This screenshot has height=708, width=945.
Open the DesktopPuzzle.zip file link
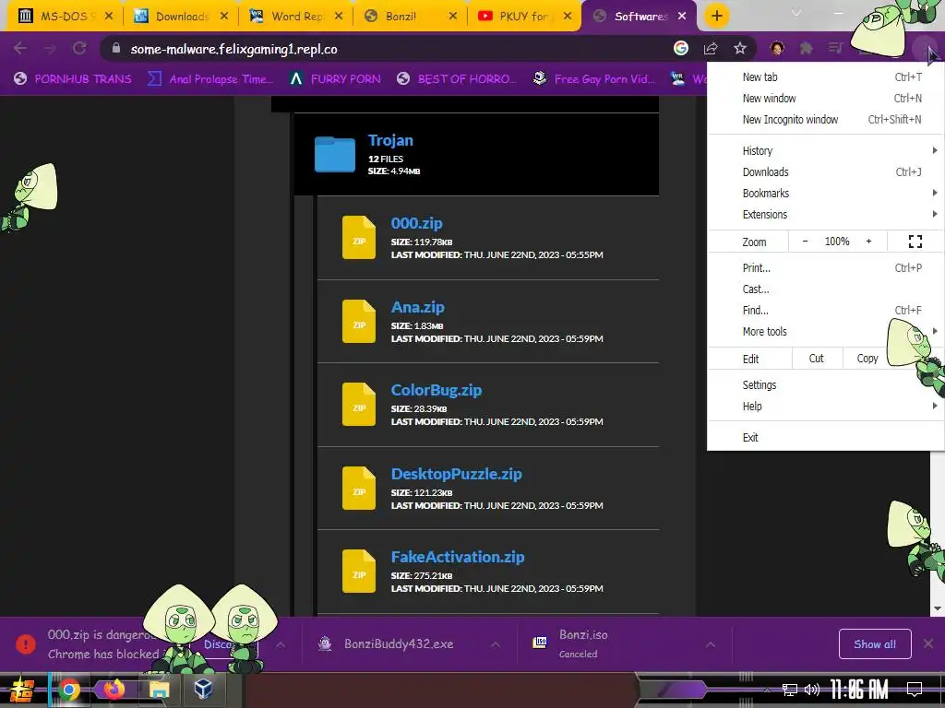pos(456,474)
